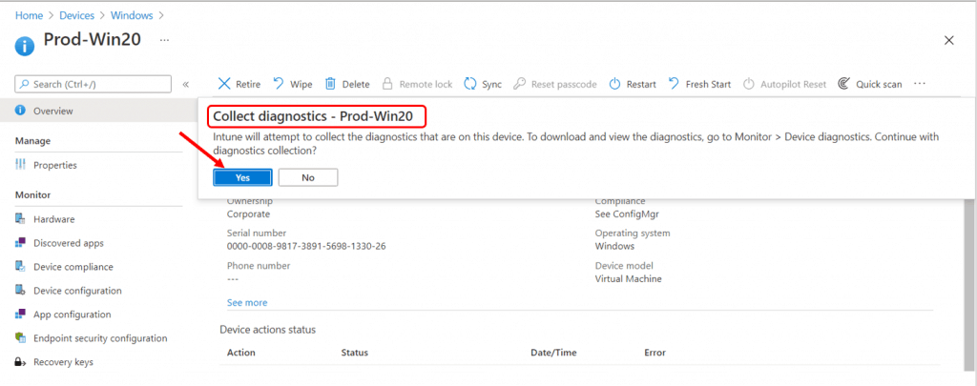The image size is (977, 386).
Task: Click the blue info icon beside Prod-Win20
Action: pos(25,47)
